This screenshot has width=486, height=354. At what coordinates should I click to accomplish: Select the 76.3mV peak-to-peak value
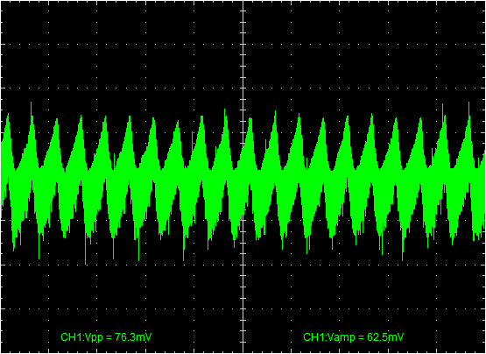(133, 337)
